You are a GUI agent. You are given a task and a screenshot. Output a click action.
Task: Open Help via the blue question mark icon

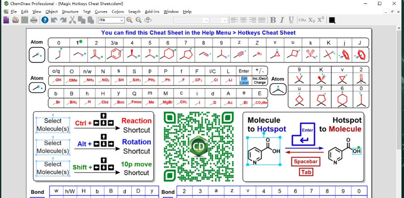click(45, 20)
